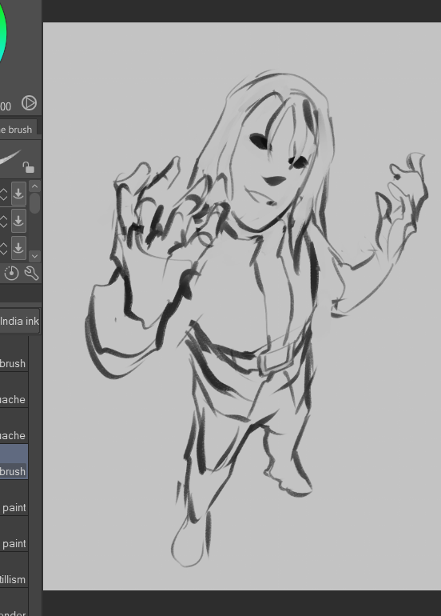The width and height of the screenshot is (441, 616).
Task: Select the highlighted 'brush' sub tool
Action: point(14,462)
